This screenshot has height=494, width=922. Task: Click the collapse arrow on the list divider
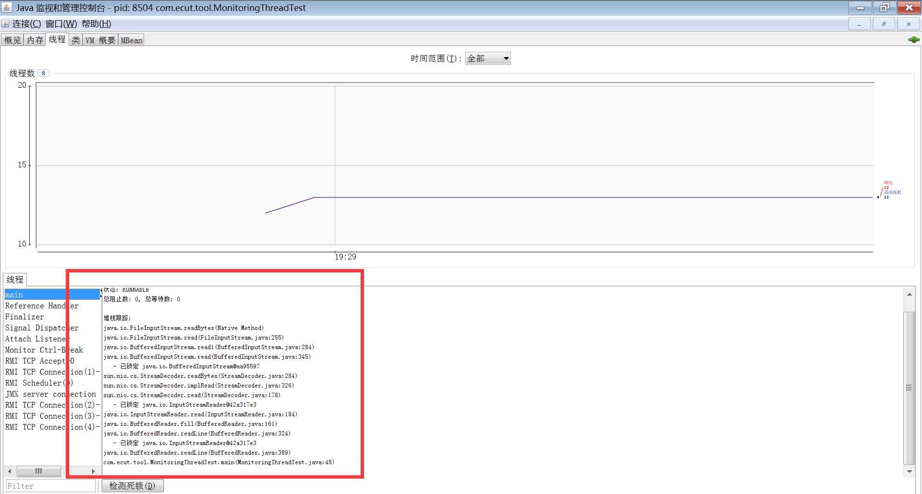pyautogui.click(x=101, y=291)
